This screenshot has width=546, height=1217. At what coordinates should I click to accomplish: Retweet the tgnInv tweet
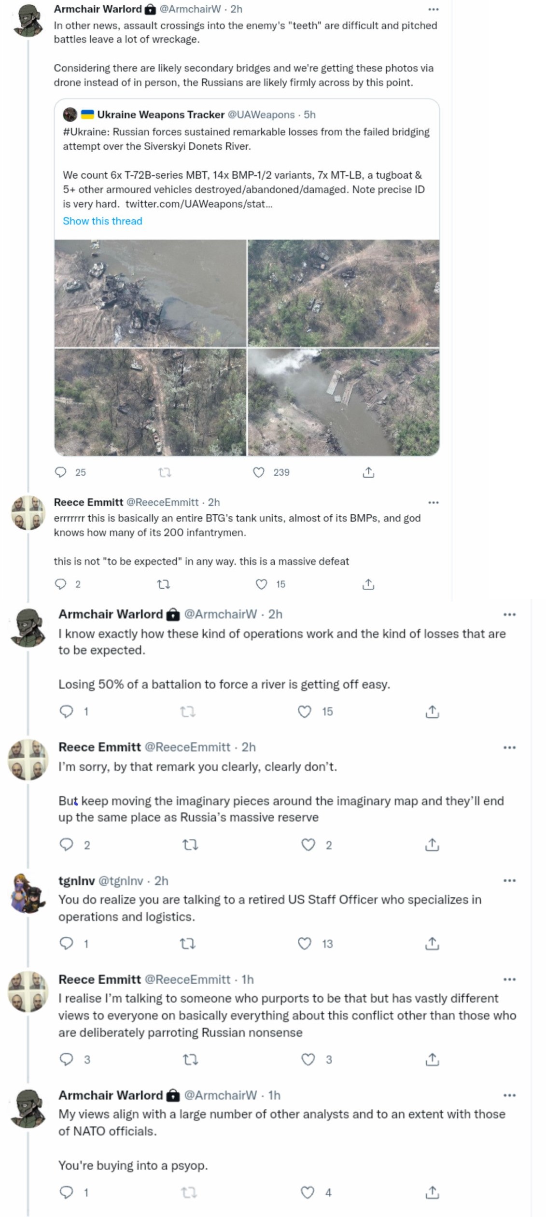point(188,943)
